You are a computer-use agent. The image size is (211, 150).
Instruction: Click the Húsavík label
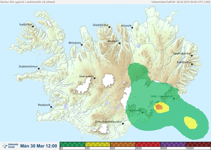click(126, 26)
